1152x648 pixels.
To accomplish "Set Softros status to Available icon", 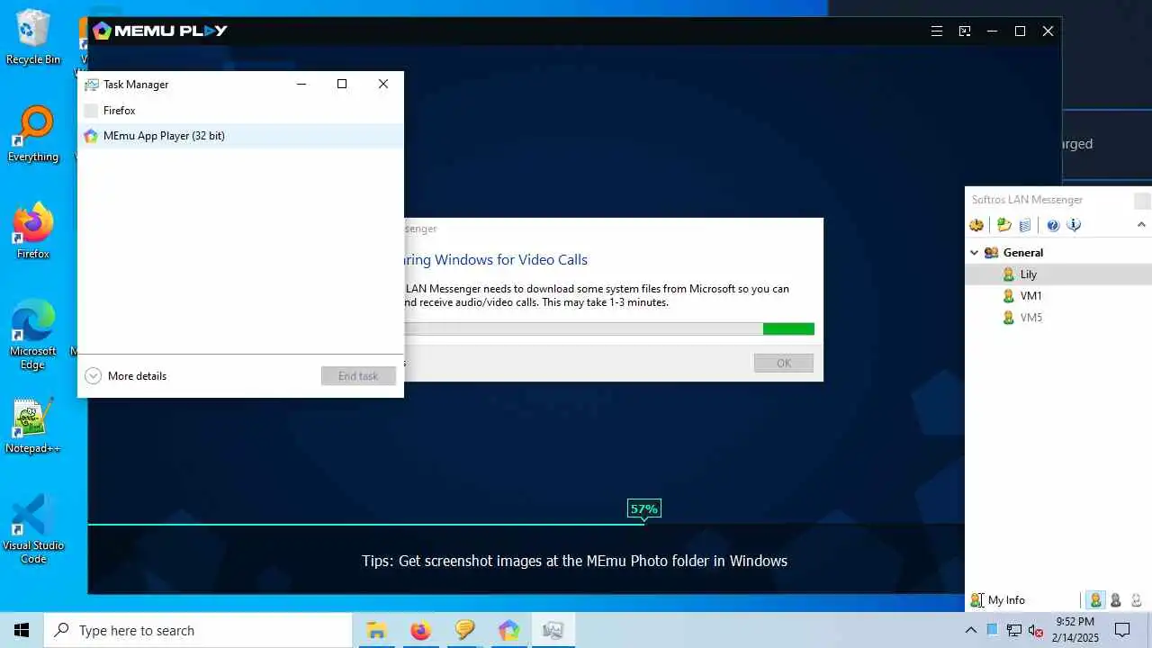I will tap(1095, 600).
